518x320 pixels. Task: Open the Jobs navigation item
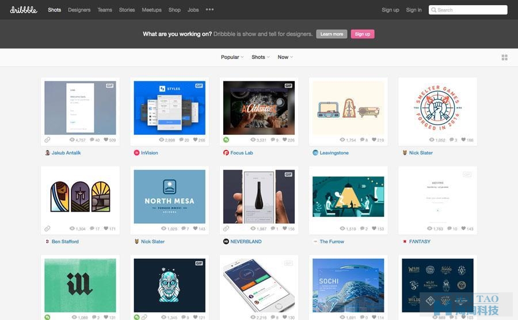tap(193, 10)
